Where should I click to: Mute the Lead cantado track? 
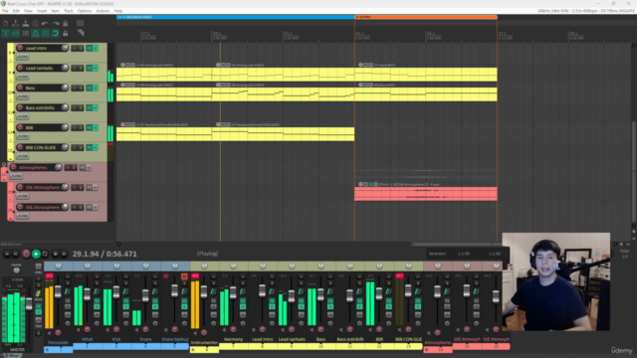75,69
